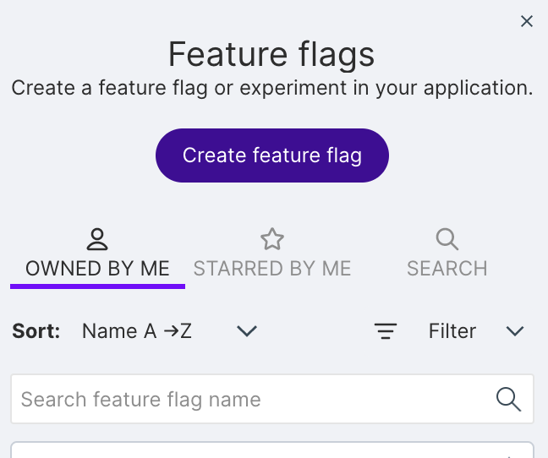The width and height of the screenshot is (548, 458).
Task: Click the bold Sort: label
Action: (36, 331)
